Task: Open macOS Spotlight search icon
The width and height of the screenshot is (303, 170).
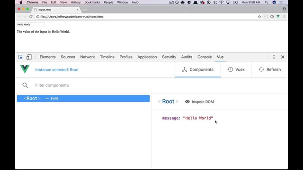Action: tap(267, 2)
